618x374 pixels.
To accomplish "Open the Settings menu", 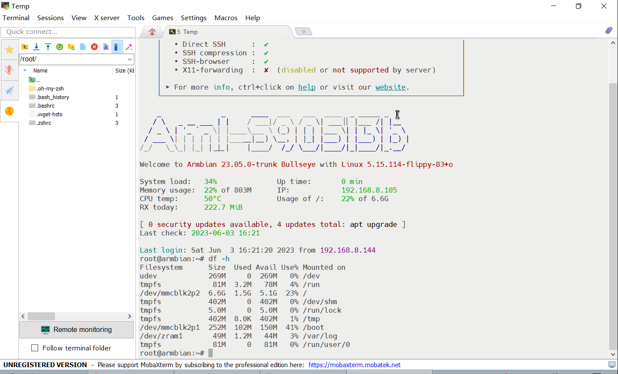I will click(193, 18).
